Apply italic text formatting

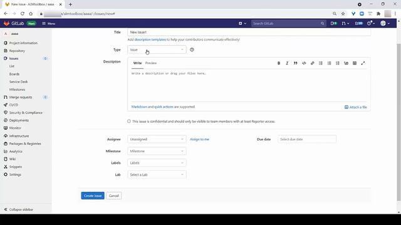click(x=287, y=63)
